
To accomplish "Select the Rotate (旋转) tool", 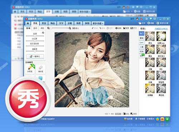I will click(x=118, y=28).
